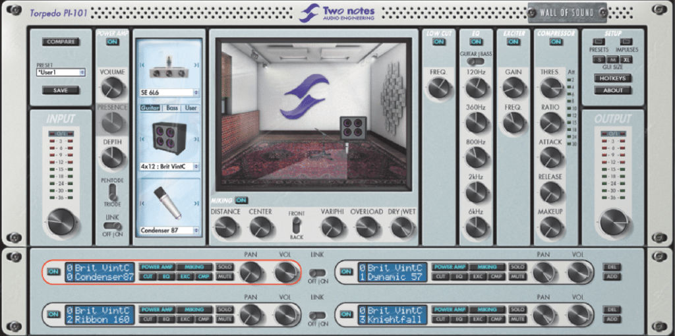Click the DRY|WET knob
Image resolution: width=675 pixels, height=336 pixels.
tap(401, 227)
